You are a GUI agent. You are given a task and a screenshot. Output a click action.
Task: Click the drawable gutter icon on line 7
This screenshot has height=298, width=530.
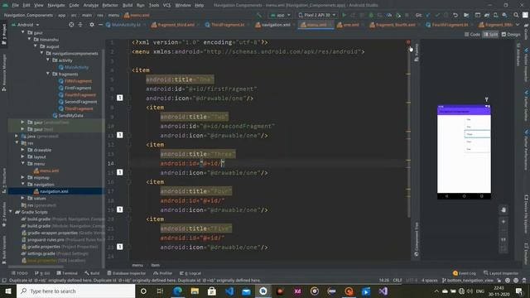point(119,98)
